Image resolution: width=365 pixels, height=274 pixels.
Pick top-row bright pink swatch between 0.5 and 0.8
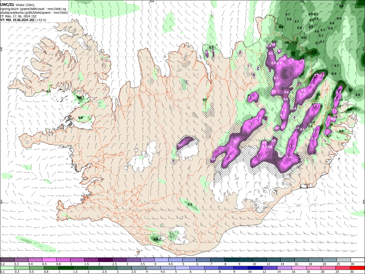(x=49, y=260)
